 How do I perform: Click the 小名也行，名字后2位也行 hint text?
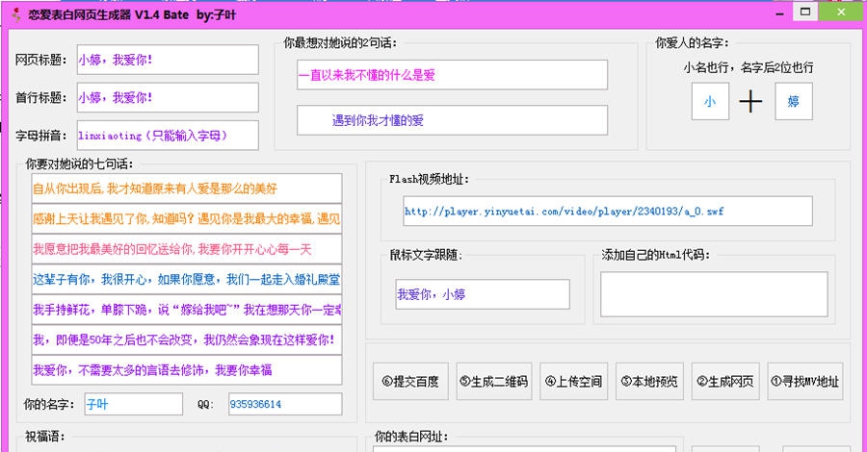(x=749, y=67)
